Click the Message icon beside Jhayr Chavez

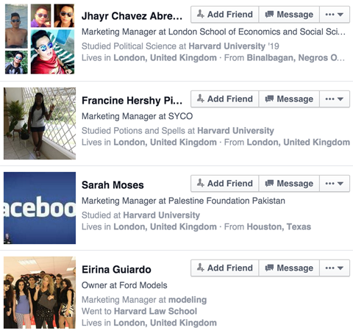tap(269, 14)
